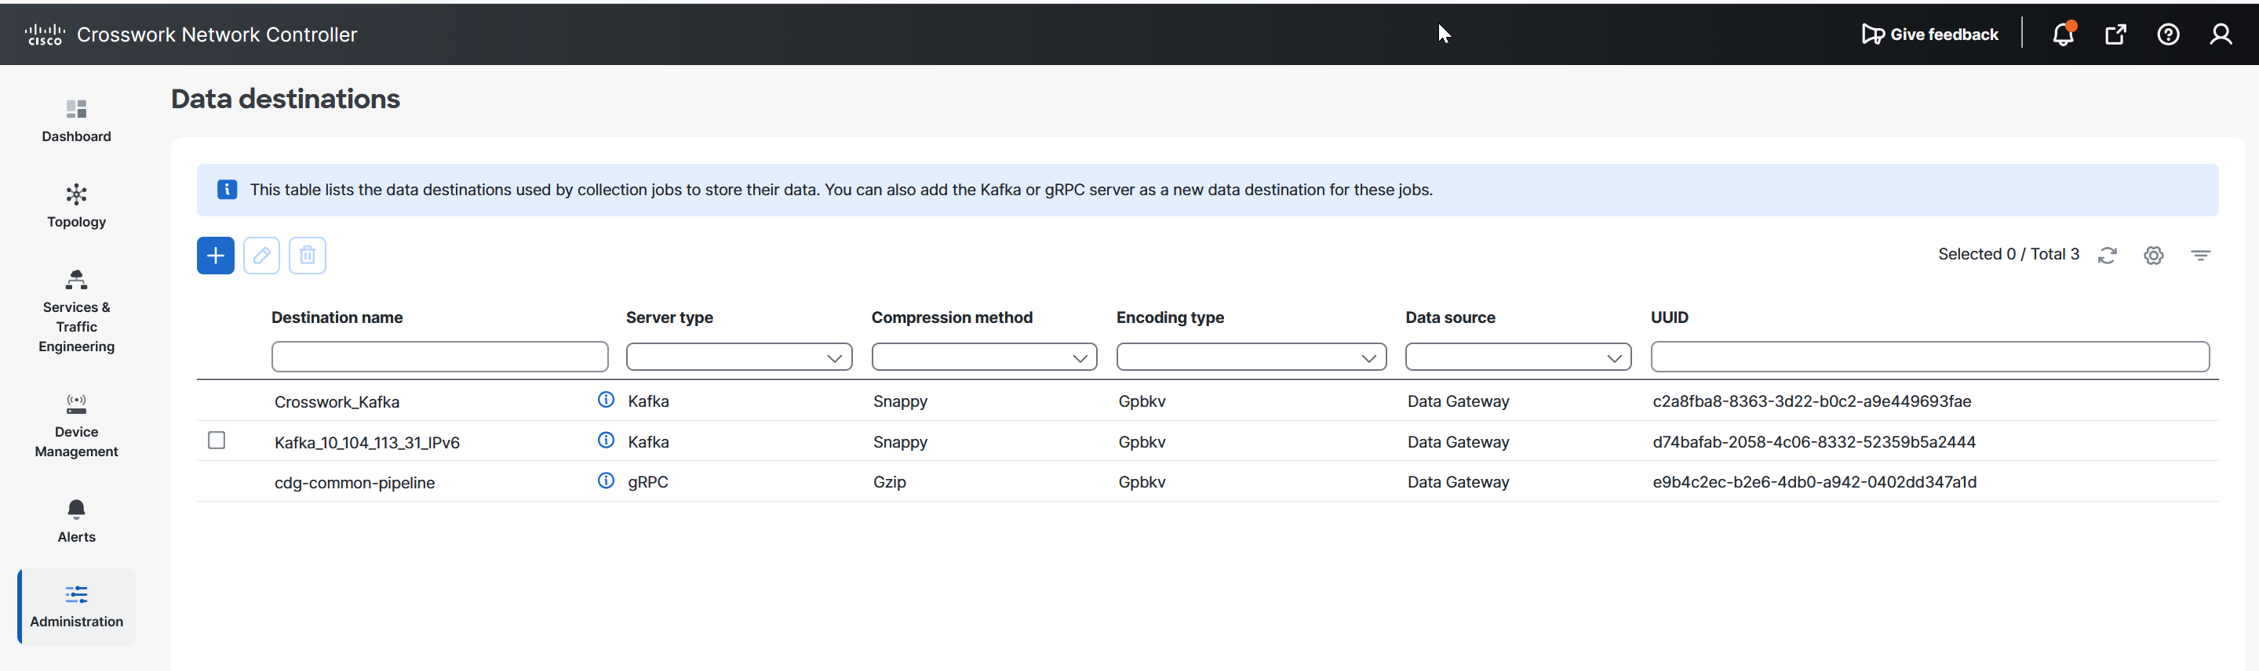Screen dimensions: 2259x671
Task: Click the Give feedback button
Action: (x=1930, y=34)
